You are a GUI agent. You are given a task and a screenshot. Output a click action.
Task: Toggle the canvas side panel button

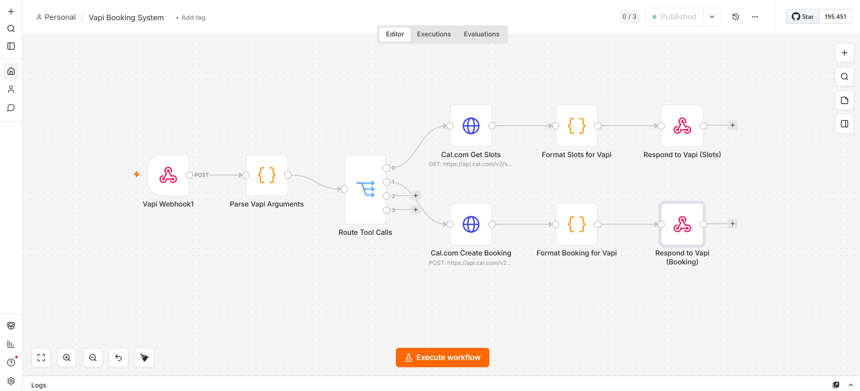tap(844, 124)
